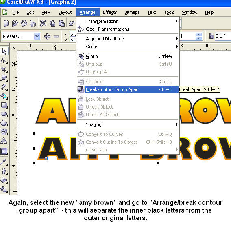
Task: Select the Rectangle tool
Action: (x=4, y=105)
